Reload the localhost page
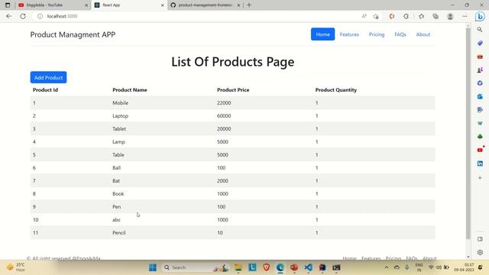 point(23,16)
